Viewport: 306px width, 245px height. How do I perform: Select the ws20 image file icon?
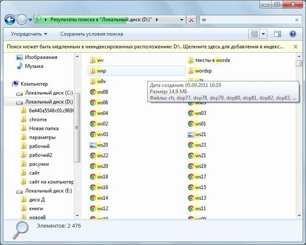point(93,145)
